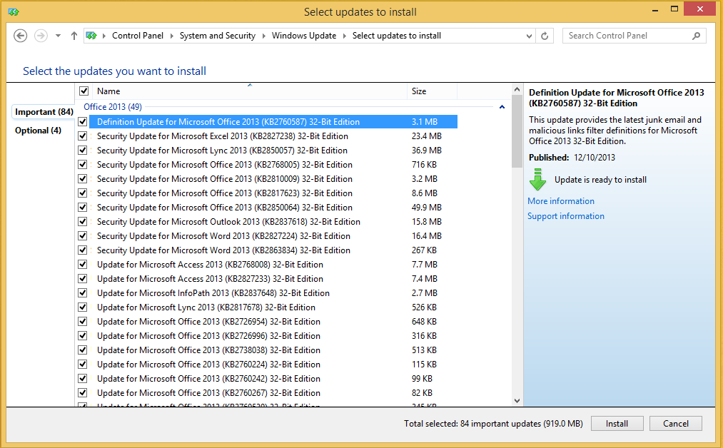Click scrollbar up arrow of update list
The height and width of the screenshot is (448, 723).
[x=517, y=89]
